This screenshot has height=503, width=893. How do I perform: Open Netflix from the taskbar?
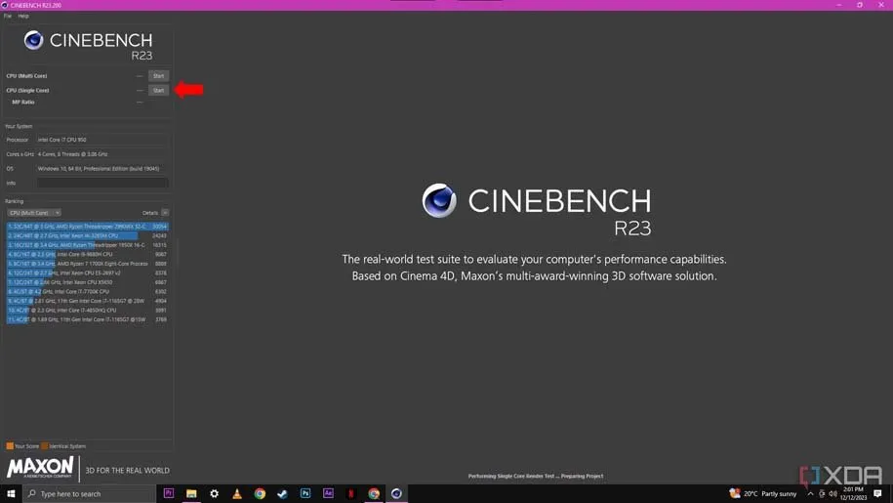point(351,494)
